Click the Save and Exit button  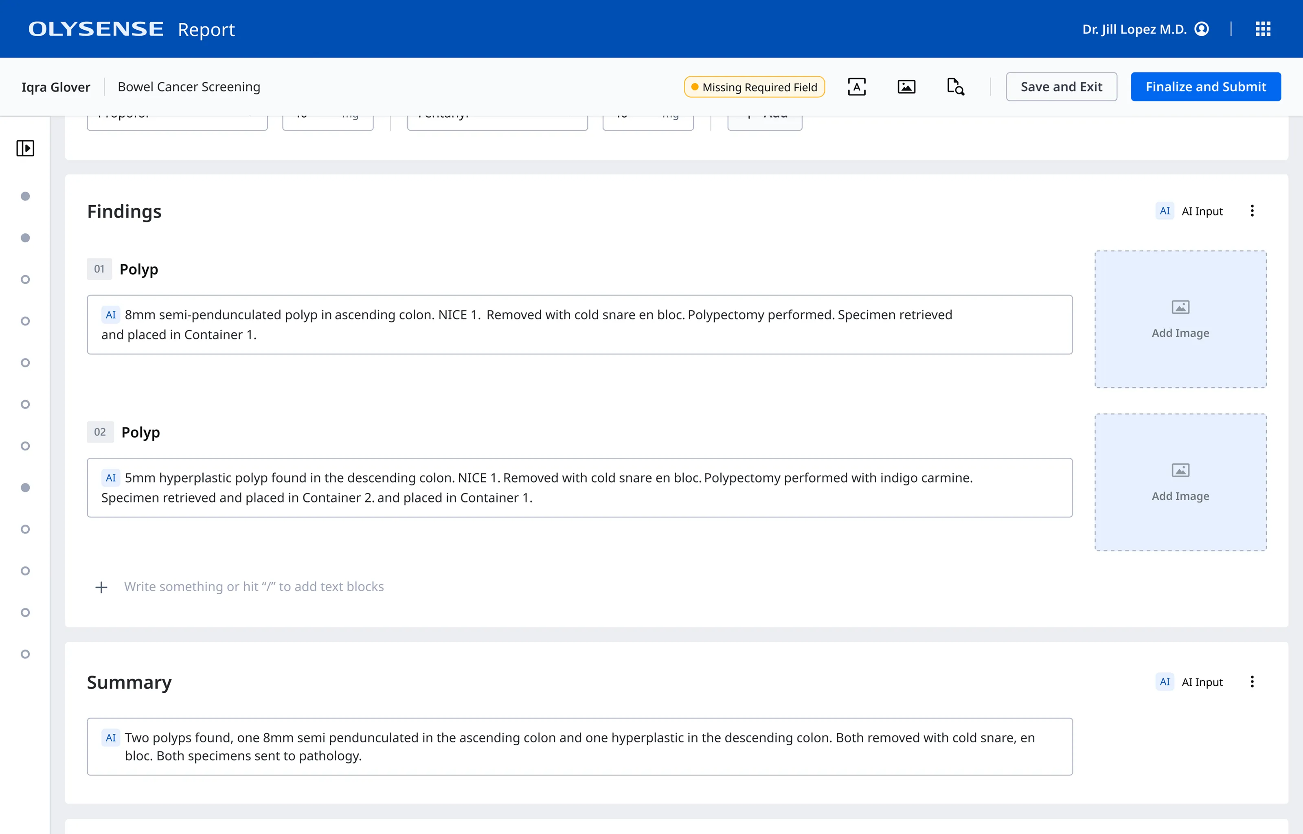[x=1061, y=86]
